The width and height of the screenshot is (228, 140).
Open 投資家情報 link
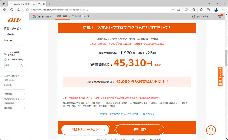9,104
